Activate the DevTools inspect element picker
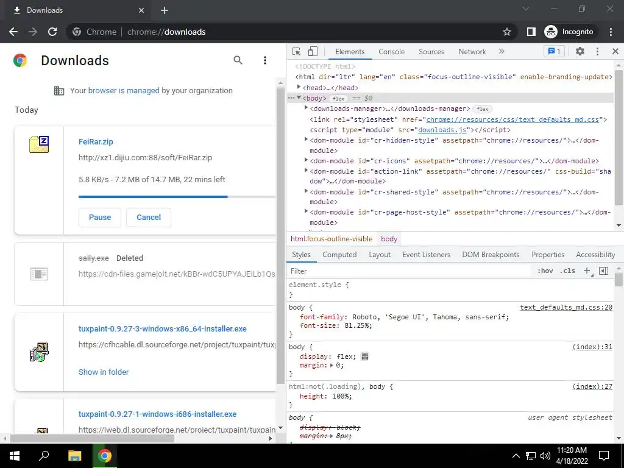624x468 pixels. (x=297, y=51)
